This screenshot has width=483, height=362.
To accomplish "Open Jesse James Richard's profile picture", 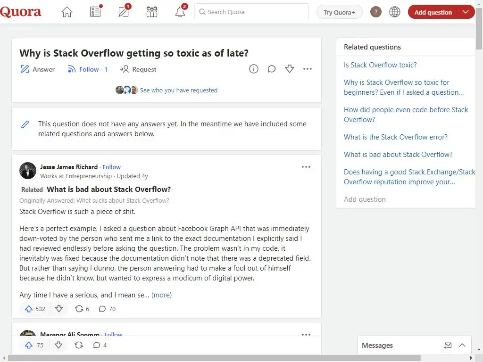I will click(x=28, y=171).
